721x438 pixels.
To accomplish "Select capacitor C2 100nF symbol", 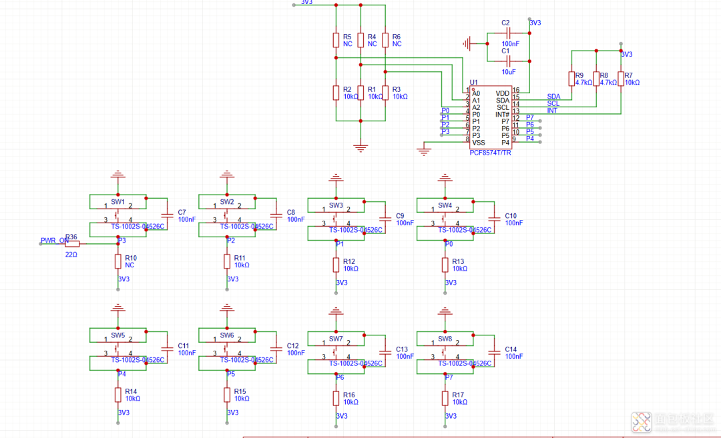I will [x=508, y=33].
